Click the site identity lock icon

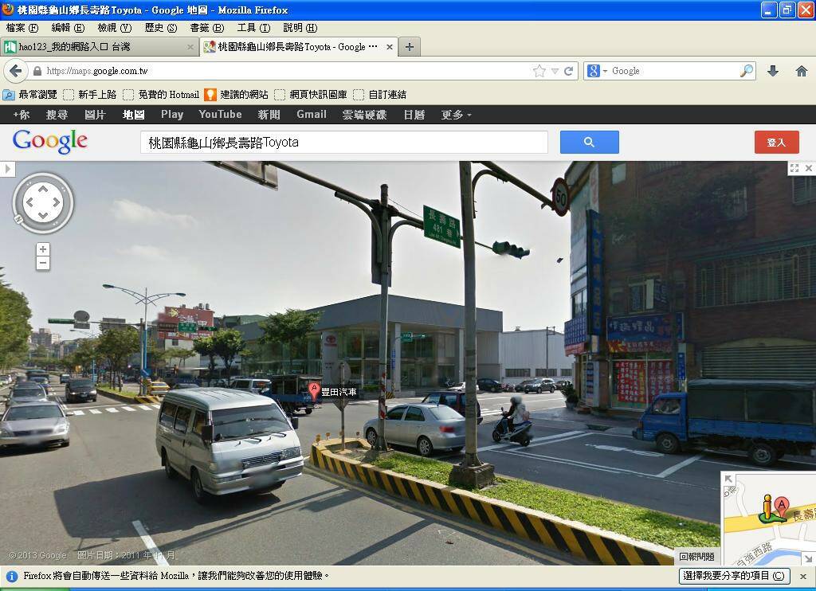click(x=37, y=71)
